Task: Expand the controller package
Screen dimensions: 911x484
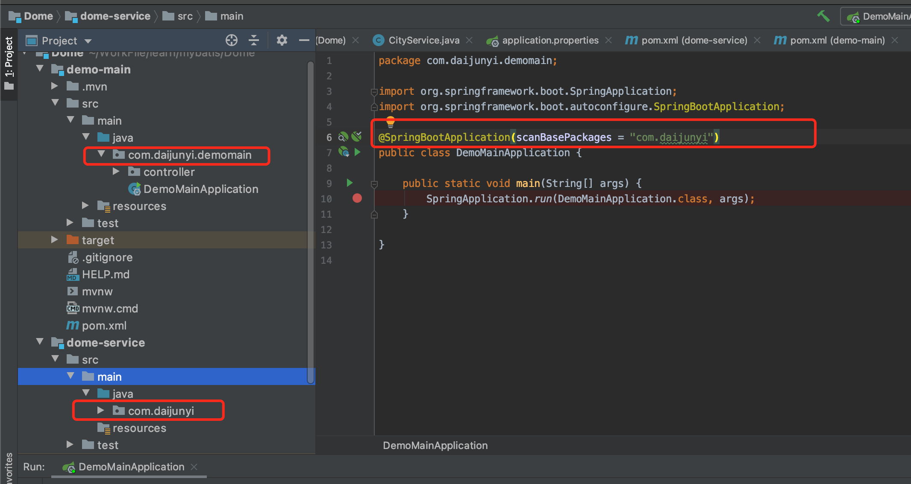Action: coord(116,172)
